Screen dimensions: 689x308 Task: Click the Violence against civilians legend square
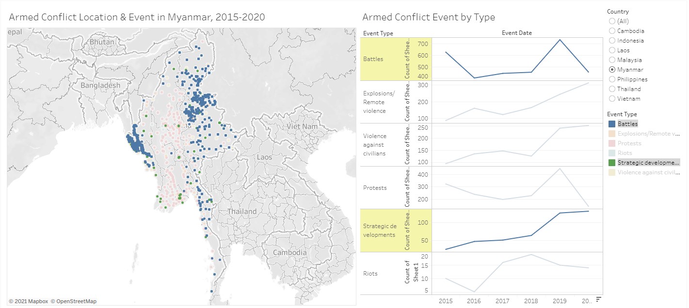pyautogui.click(x=612, y=172)
